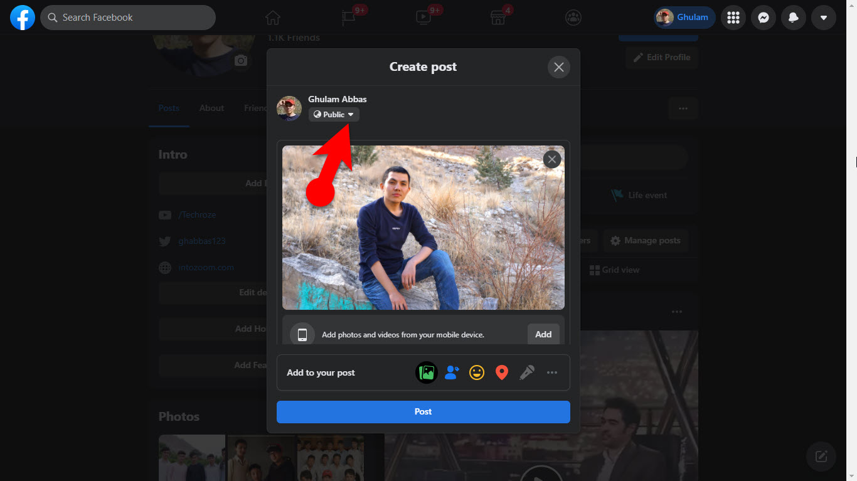Expand the account dropdown arrow
The image size is (857, 481).
(x=824, y=18)
